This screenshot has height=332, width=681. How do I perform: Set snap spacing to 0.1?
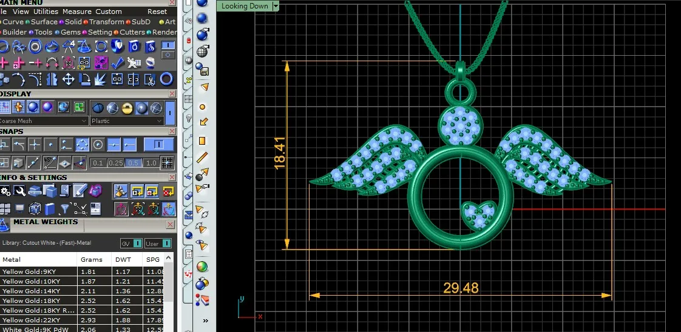coord(98,163)
